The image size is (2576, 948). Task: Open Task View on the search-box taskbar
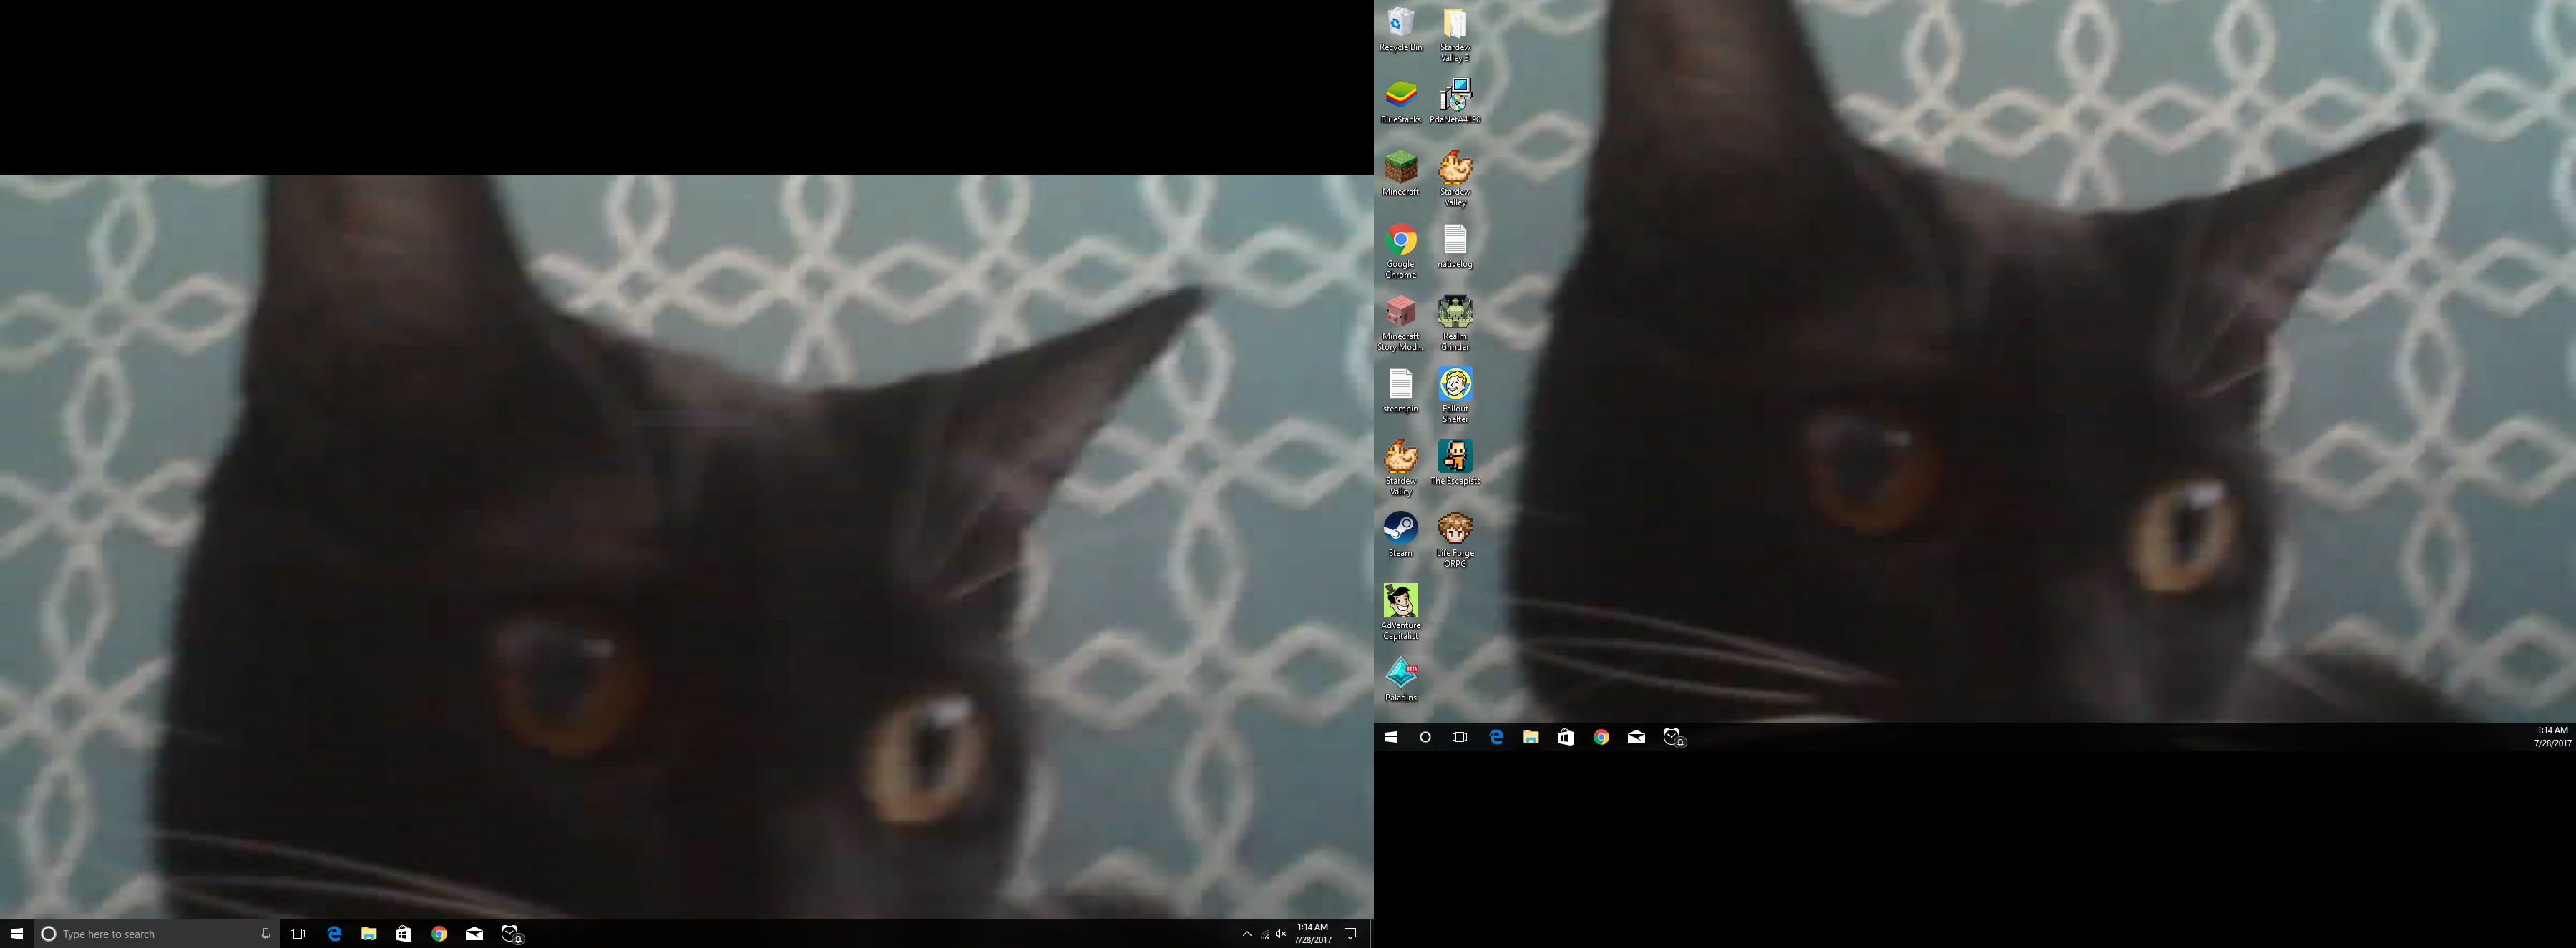(297, 934)
